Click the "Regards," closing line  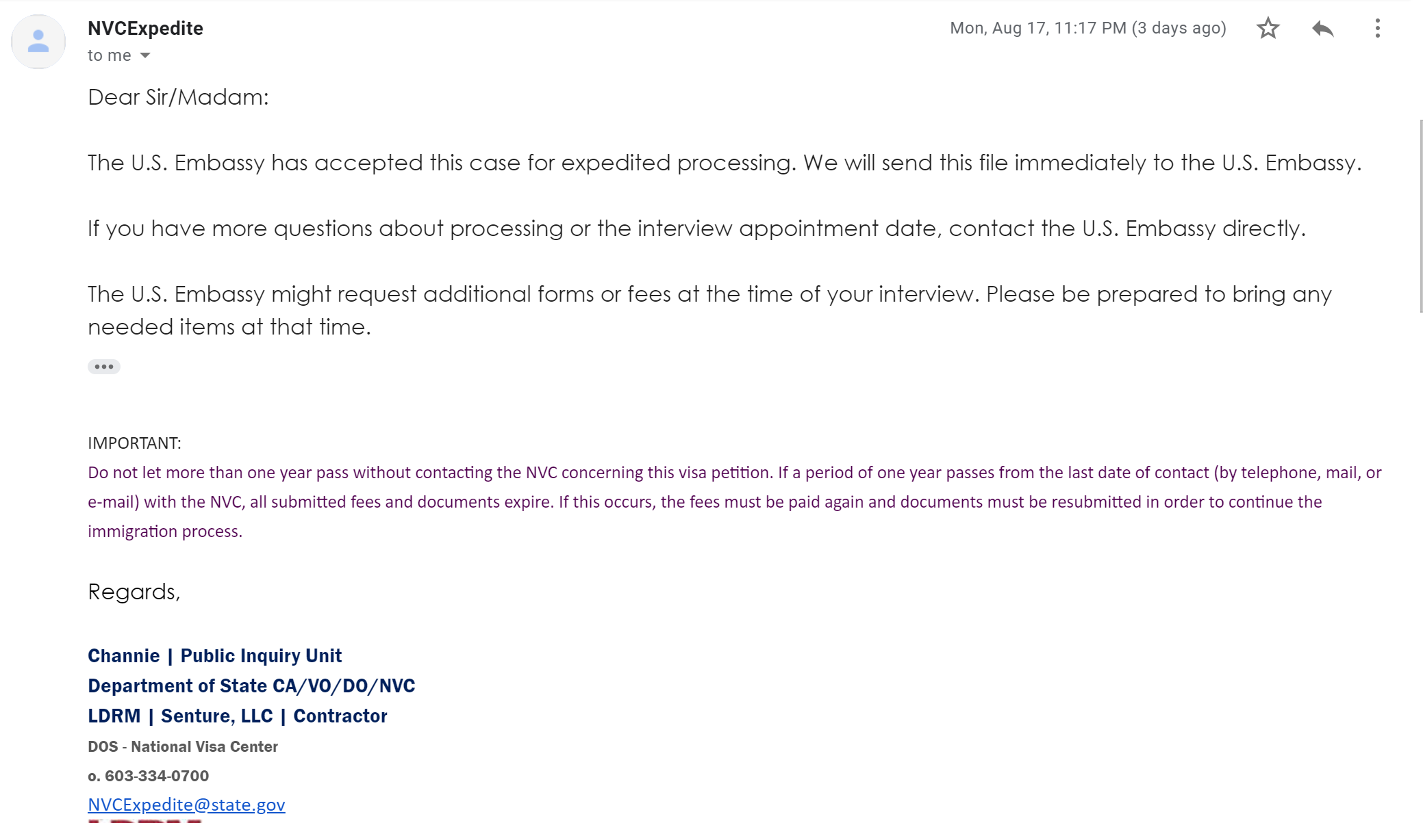[x=134, y=592]
